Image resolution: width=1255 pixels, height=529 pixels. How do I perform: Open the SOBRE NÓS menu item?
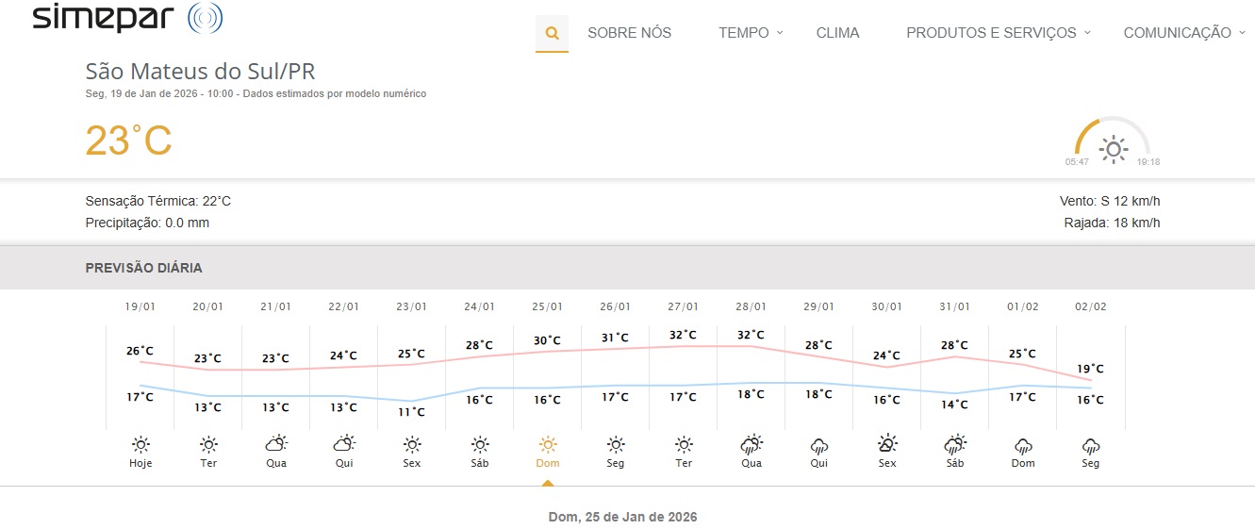[x=629, y=33]
